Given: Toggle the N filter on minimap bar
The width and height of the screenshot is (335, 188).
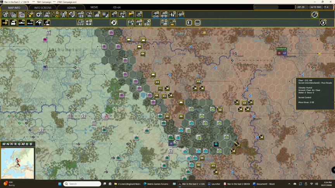Looking at the screenshot, I should pyautogui.click(x=8, y=144).
